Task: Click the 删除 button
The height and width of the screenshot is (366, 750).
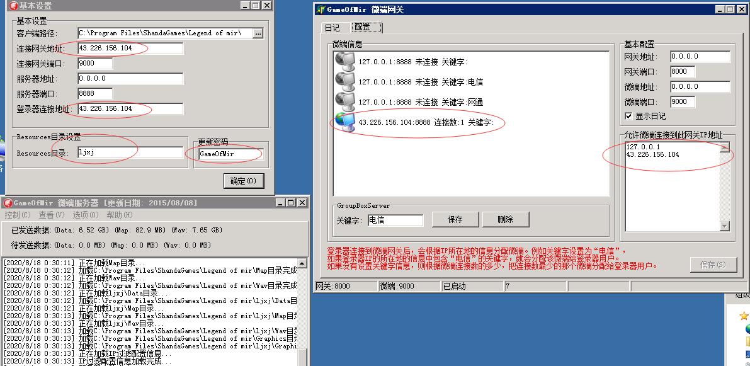Action: pyautogui.click(x=506, y=220)
